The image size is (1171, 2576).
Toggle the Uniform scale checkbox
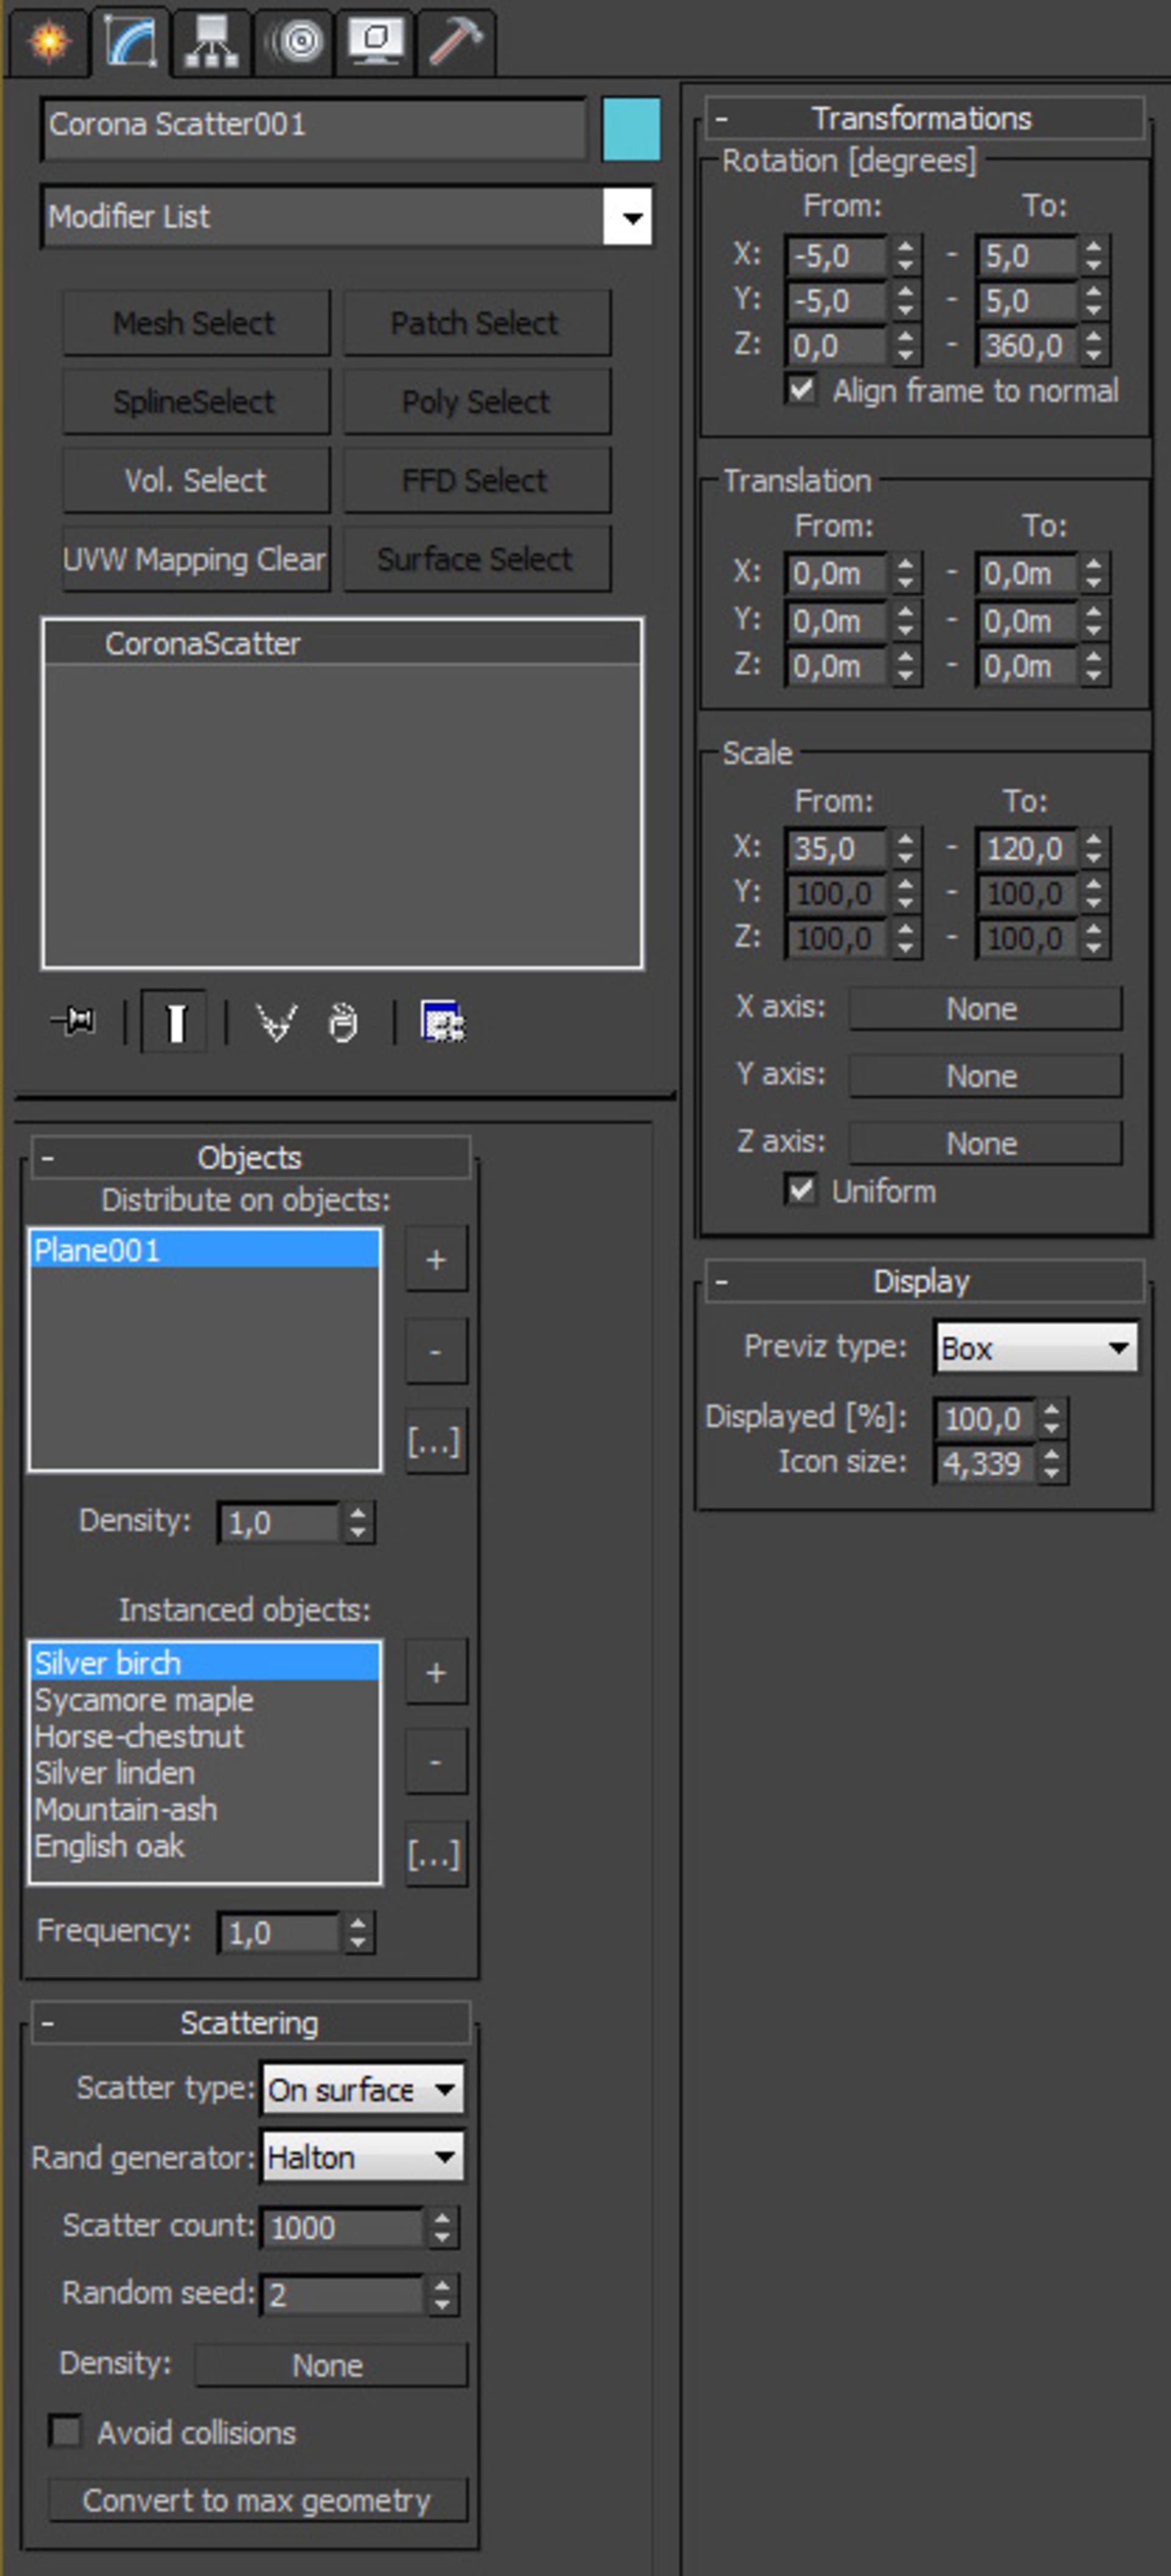[801, 1190]
